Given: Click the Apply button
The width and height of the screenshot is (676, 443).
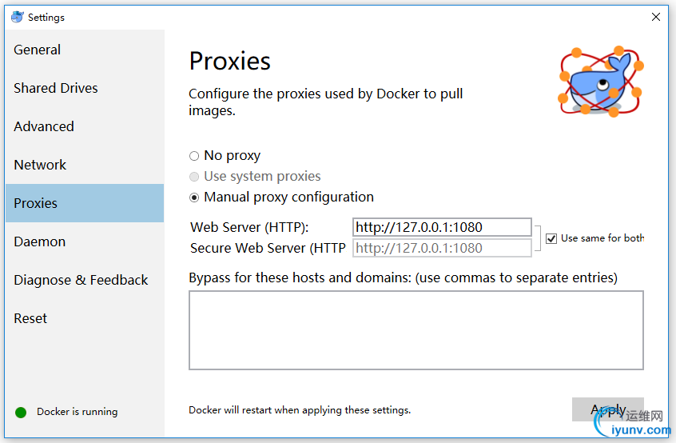Looking at the screenshot, I should point(608,409).
